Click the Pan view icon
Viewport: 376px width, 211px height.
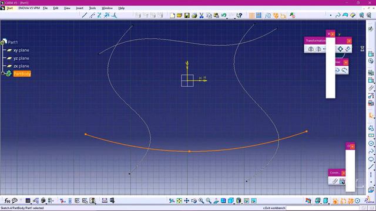pyautogui.click(x=187, y=200)
